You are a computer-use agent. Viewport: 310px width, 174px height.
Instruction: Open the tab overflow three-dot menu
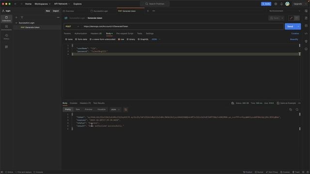coord(154,11)
